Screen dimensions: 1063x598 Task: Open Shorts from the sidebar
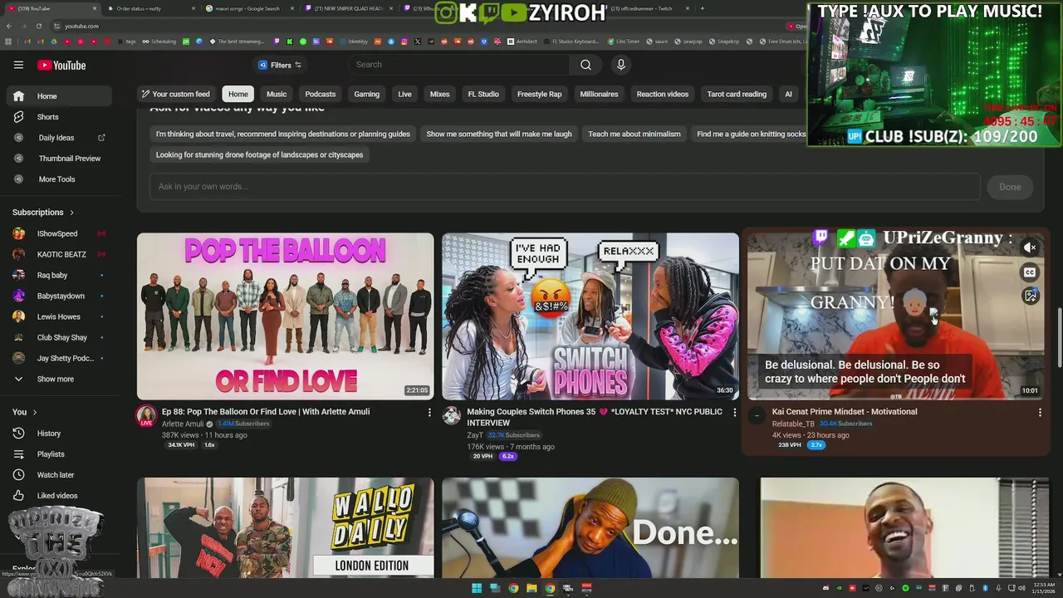(58, 117)
